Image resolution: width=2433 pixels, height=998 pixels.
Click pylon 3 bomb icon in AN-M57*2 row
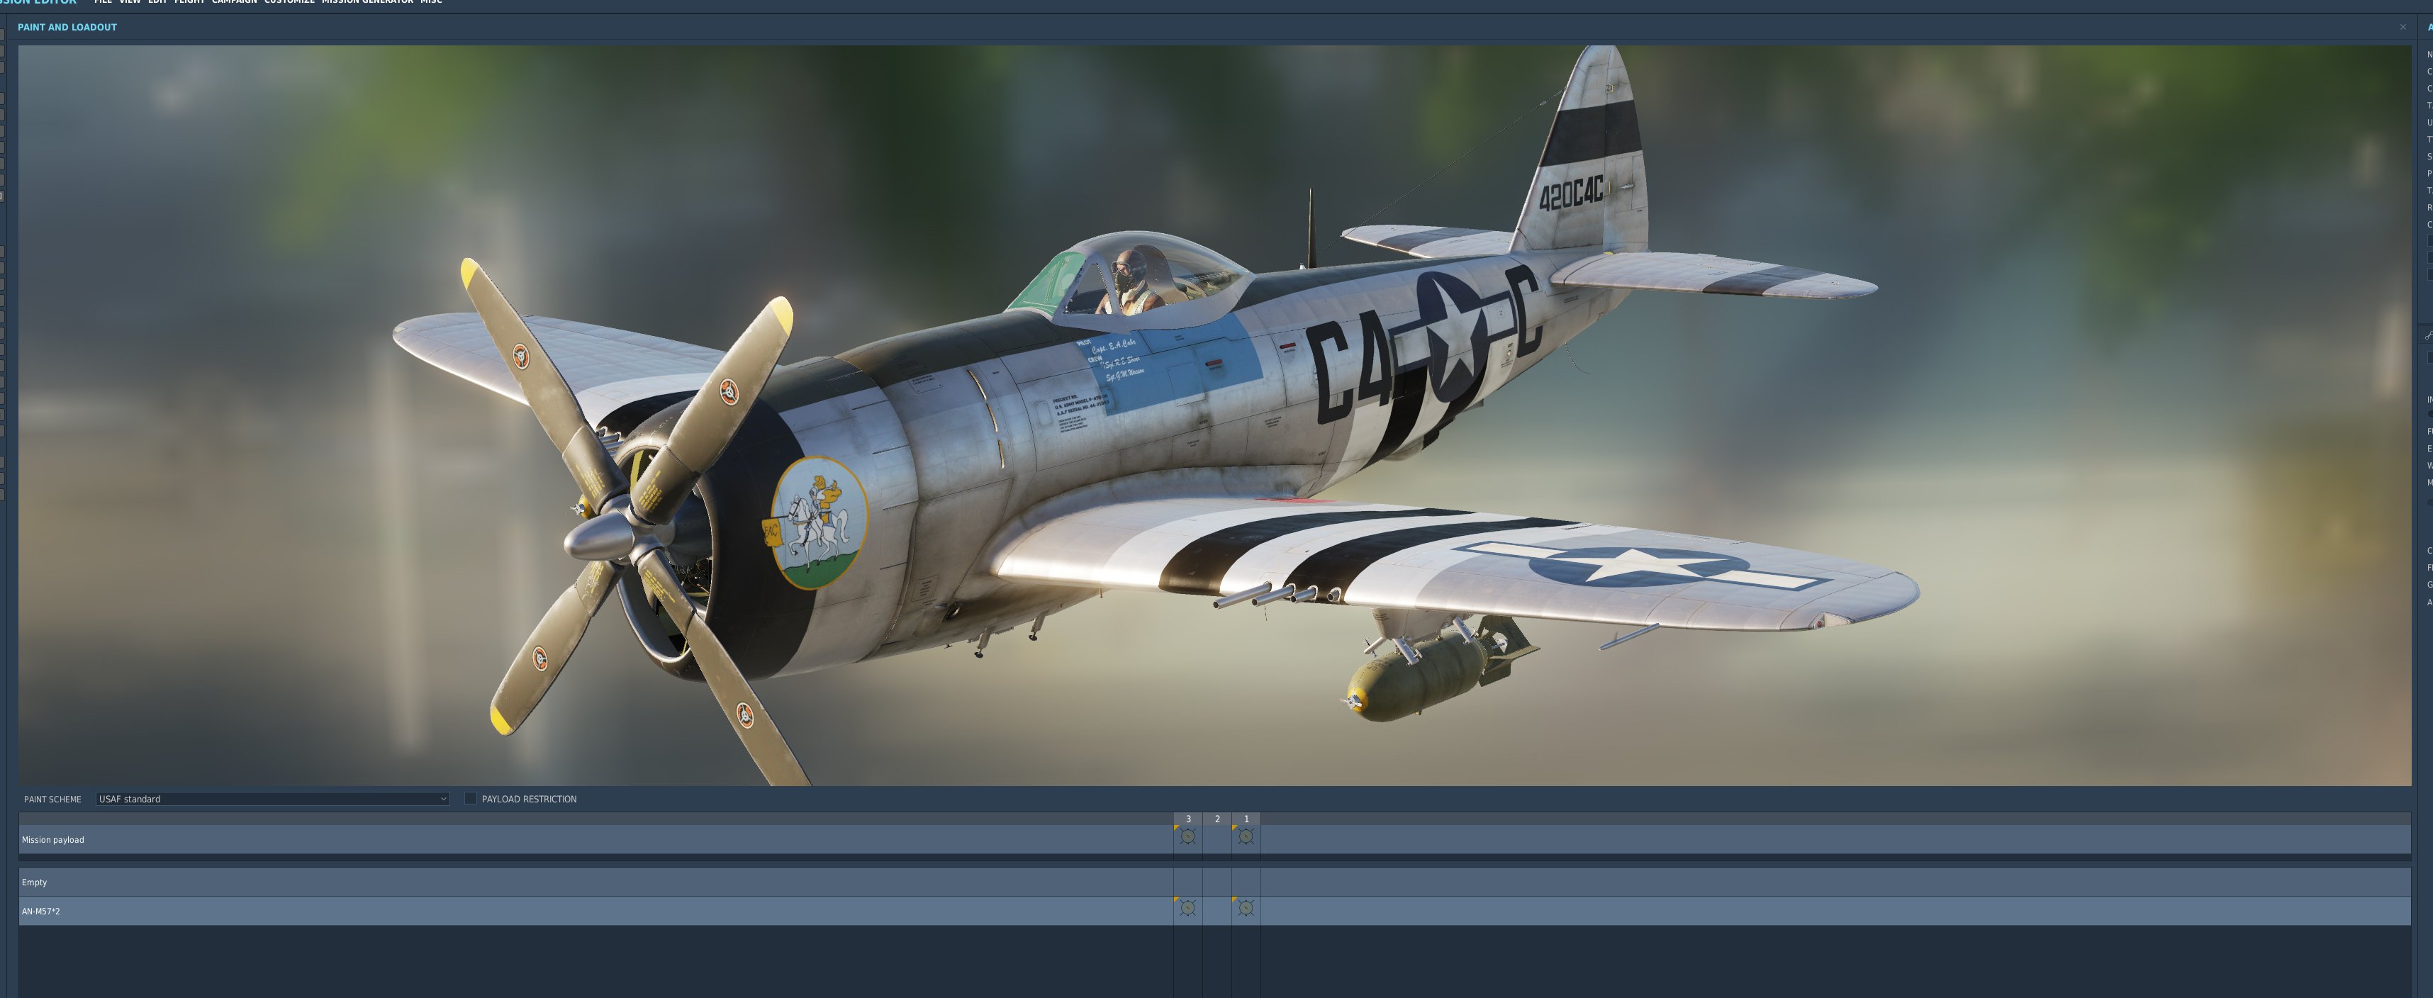[x=1188, y=908]
